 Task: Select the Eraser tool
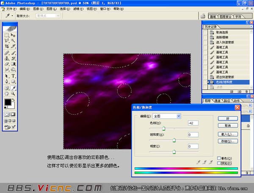click(7, 64)
